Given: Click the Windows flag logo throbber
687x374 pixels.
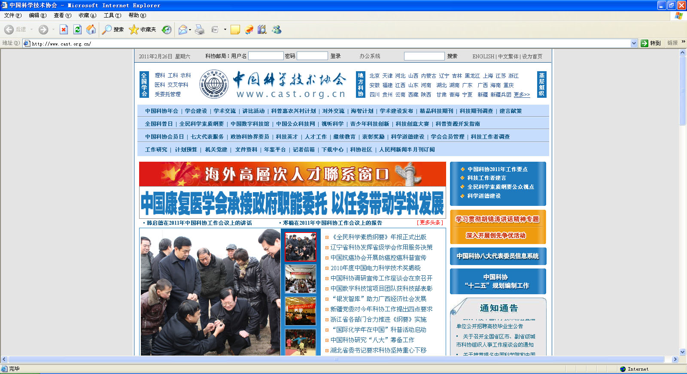Looking at the screenshot, I should (678, 15).
